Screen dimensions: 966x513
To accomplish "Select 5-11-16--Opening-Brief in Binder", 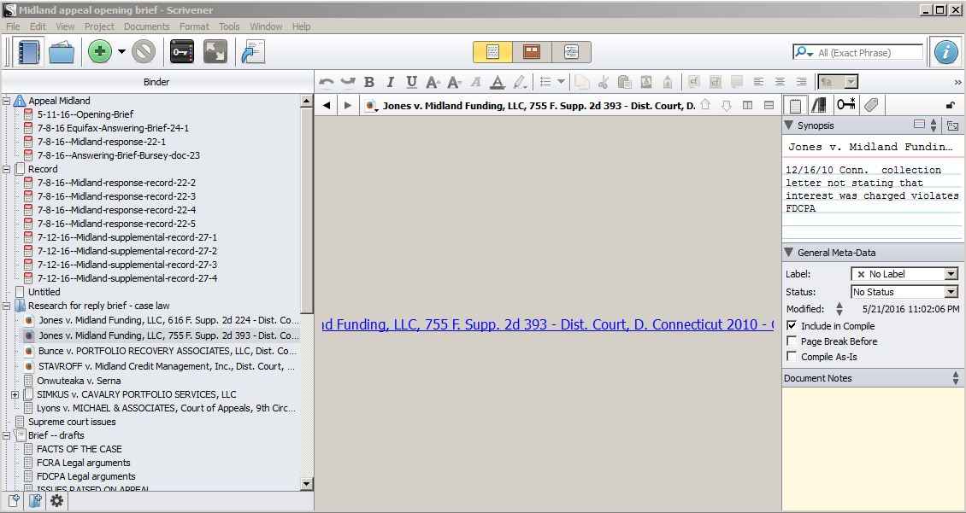I will click(x=85, y=114).
